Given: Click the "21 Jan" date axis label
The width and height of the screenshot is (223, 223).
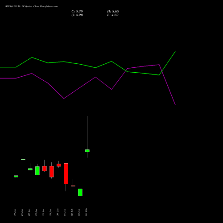Looking at the screenshot, I should [22, 212].
